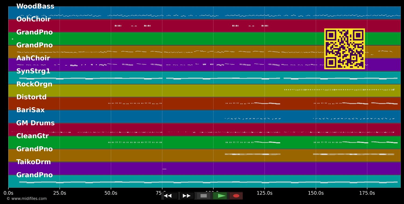Select the Distortd track
The height and width of the screenshot is (204, 404).
coord(31,97)
